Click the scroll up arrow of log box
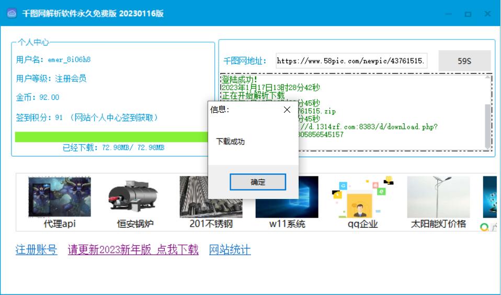Image resolution: width=501 pixels, height=295 pixels. [x=487, y=77]
